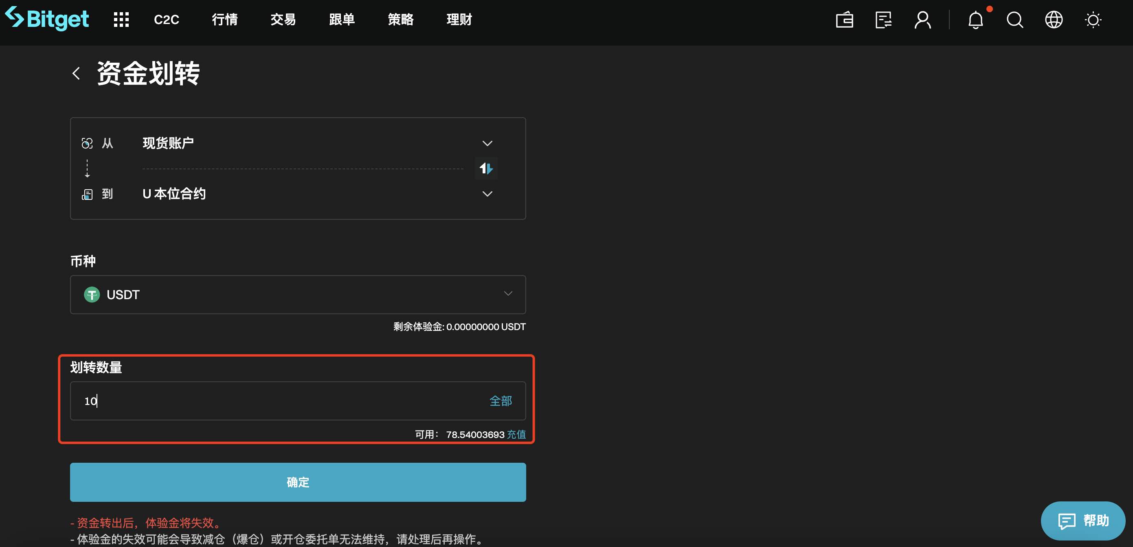Focus the 划转数量 amount input field

(x=298, y=400)
